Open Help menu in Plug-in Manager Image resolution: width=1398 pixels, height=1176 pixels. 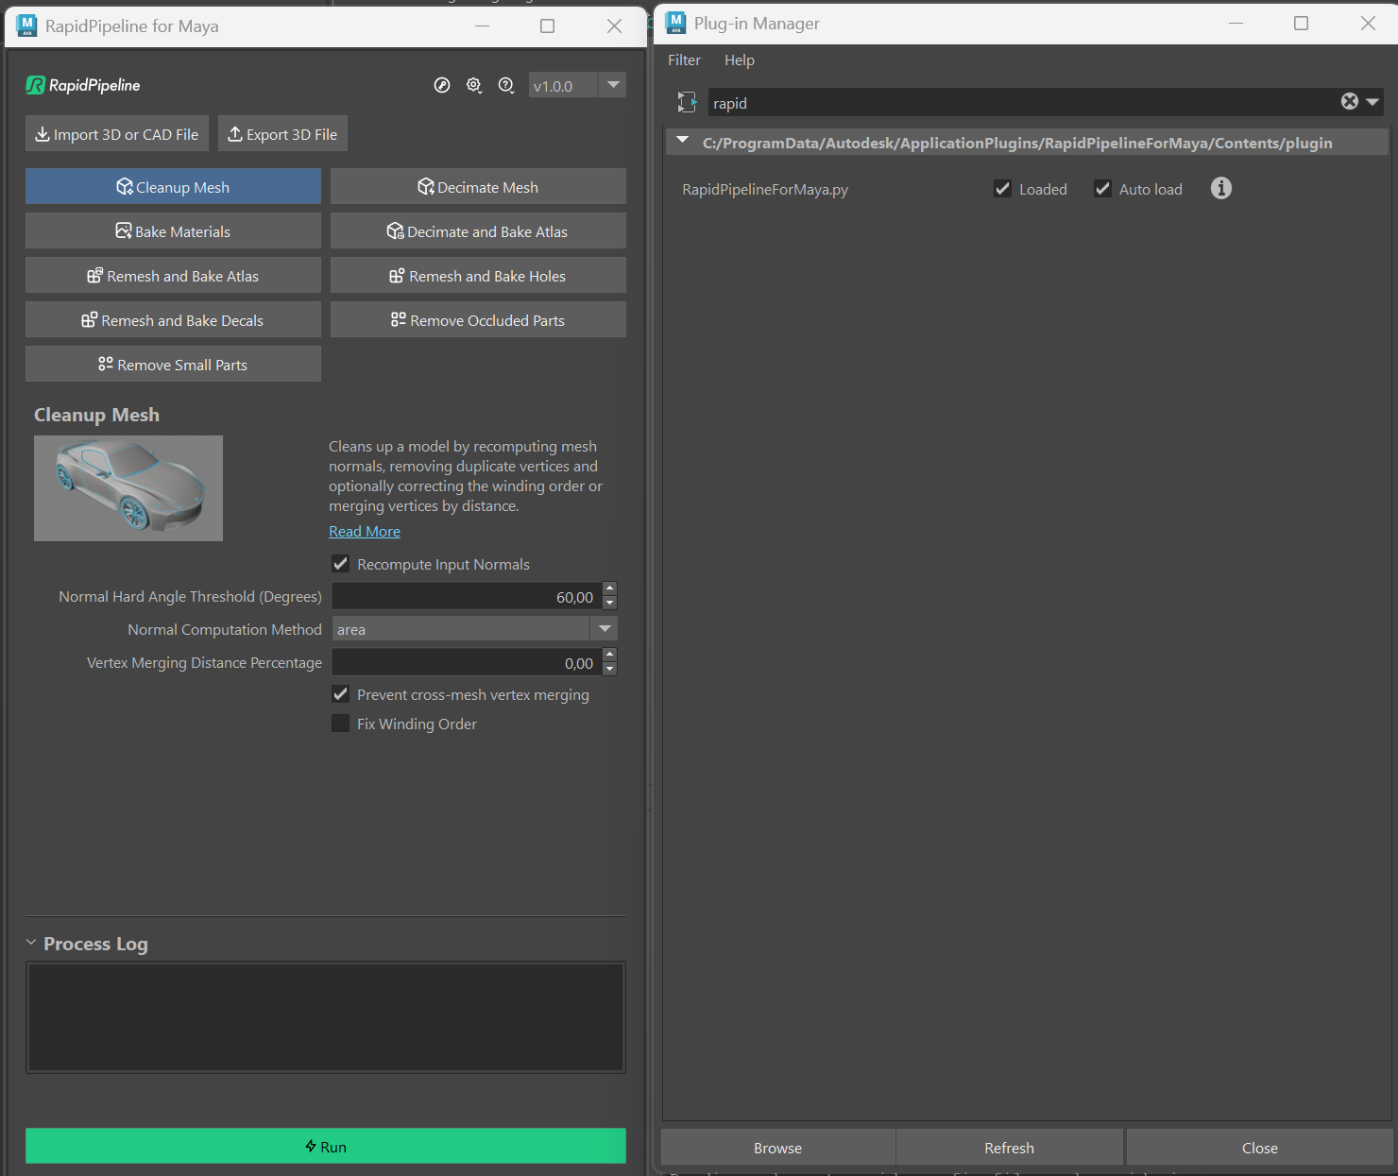pos(740,60)
